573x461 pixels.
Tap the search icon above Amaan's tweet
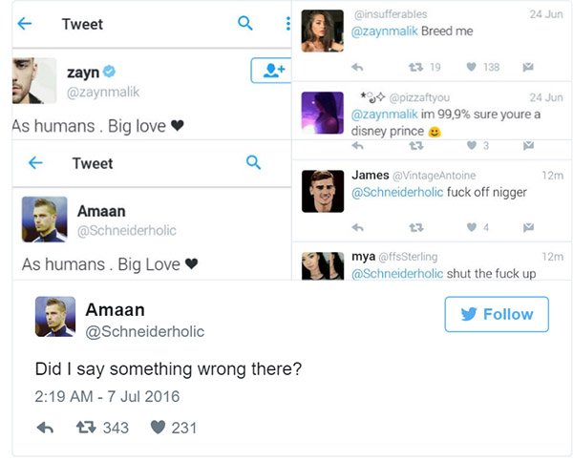[x=253, y=163]
